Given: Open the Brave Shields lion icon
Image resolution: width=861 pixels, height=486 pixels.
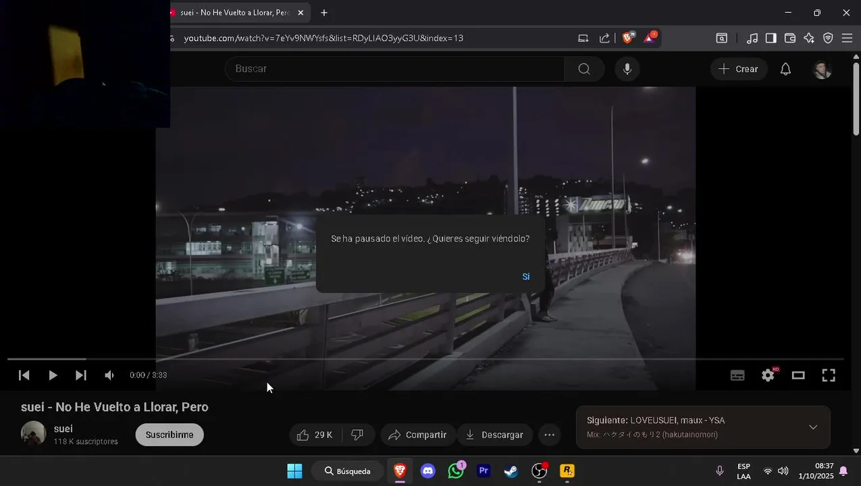Looking at the screenshot, I should pyautogui.click(x=628, y=38).
